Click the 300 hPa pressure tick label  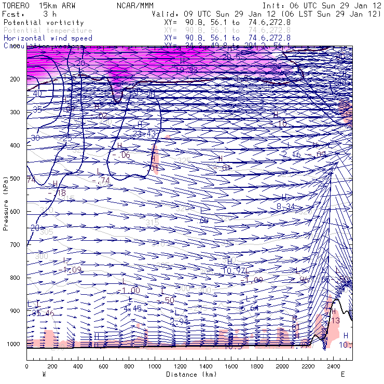[15, 112]
